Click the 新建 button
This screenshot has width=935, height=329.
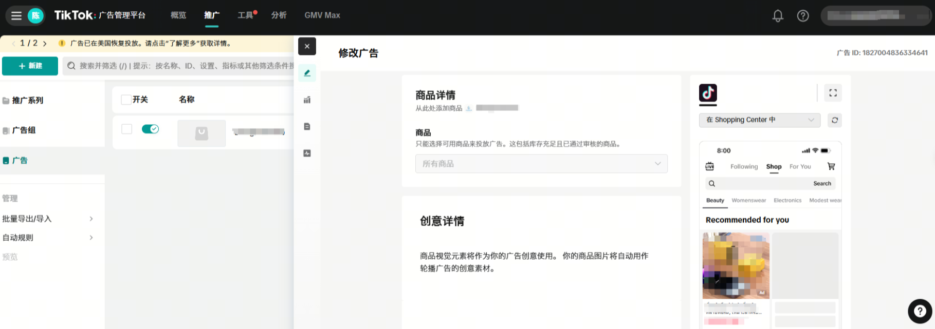[30, 66]
